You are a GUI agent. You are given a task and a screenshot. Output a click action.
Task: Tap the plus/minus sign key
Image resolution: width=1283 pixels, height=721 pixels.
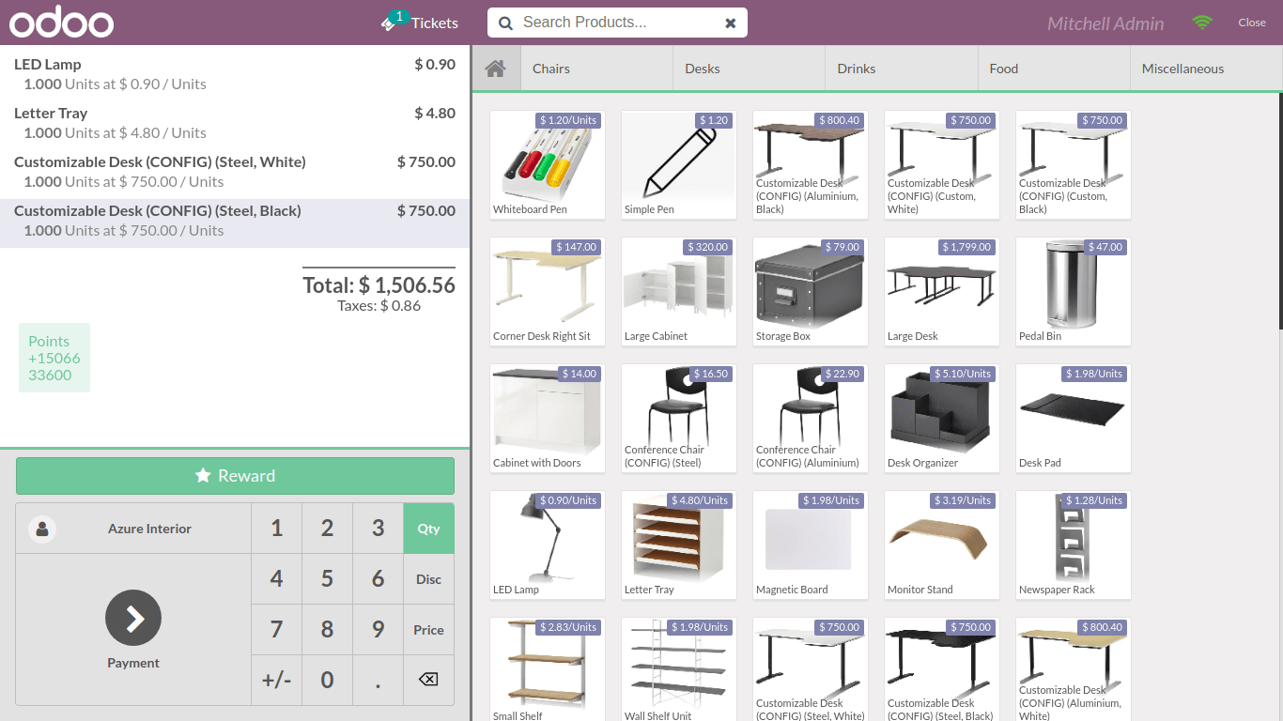276,680
